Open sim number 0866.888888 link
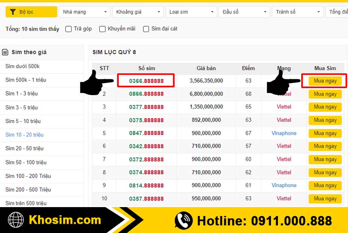The width and height of the screenshot is (348, 233). click(x=146, y=94)
